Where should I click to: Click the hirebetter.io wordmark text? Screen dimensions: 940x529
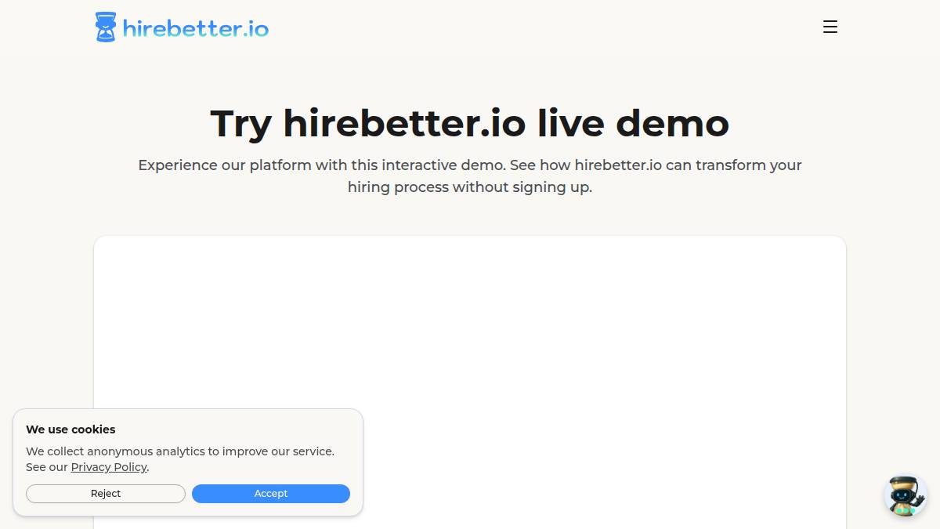pos(196,29)
